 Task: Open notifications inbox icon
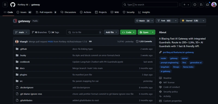[x=207, y=5]
